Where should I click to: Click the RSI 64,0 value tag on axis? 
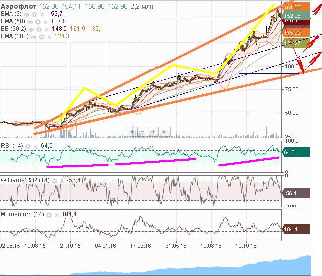tap(296, 152)
